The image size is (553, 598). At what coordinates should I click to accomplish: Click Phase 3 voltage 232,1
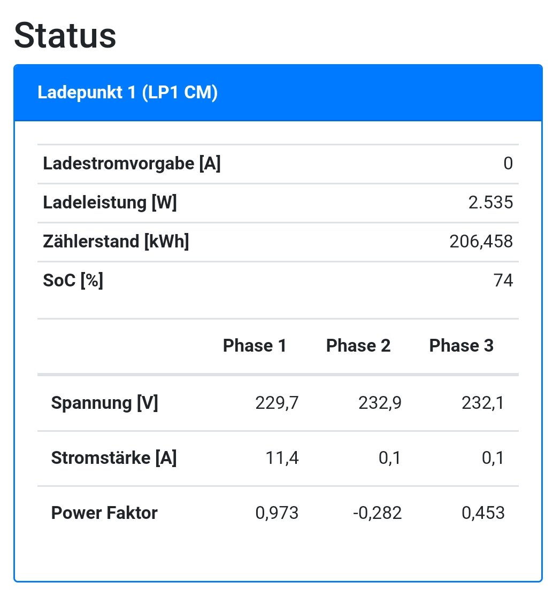tap(482, 403)
